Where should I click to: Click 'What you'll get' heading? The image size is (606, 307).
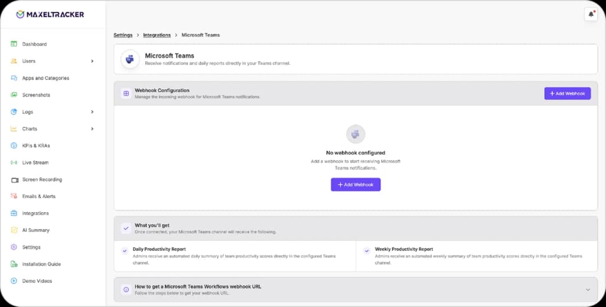(152, 225)
